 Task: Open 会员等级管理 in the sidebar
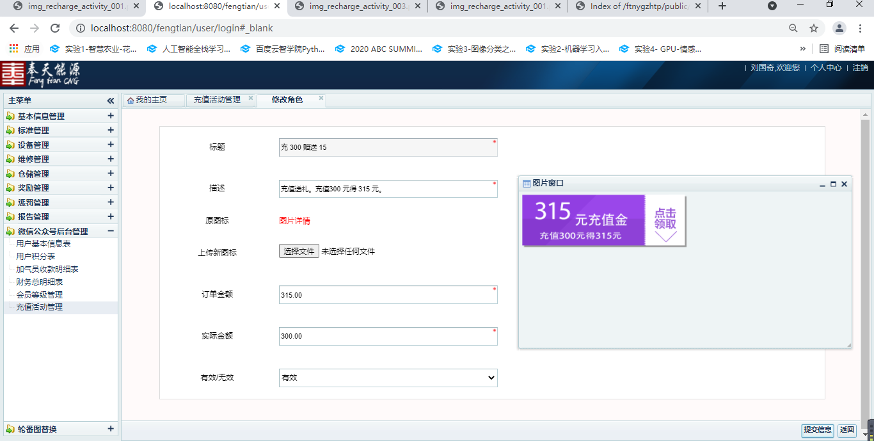pyautogui.click(x=39, y=294)
